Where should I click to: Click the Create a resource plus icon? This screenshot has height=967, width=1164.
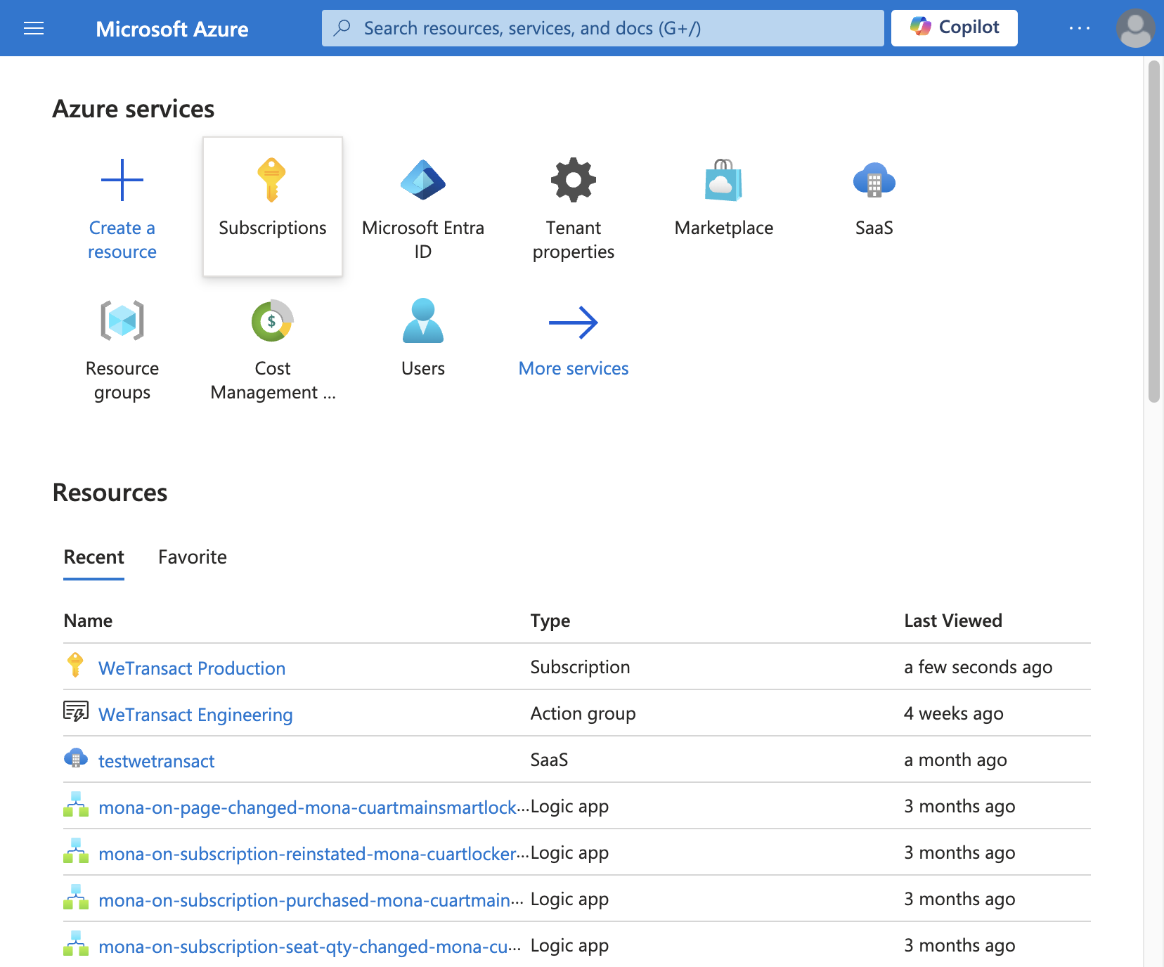(122, 180)
